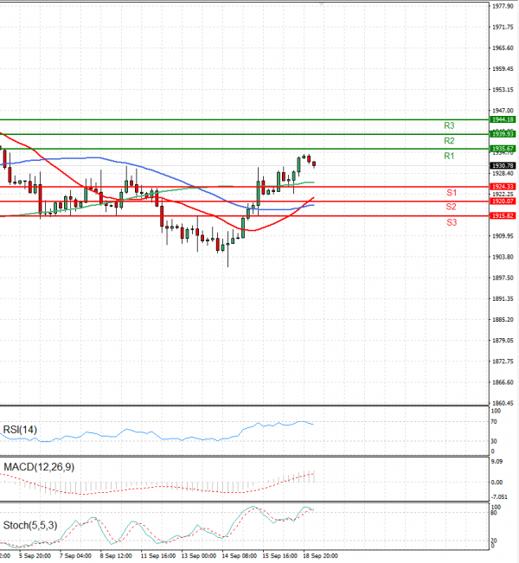This screenshot has width=519, height=563.
Task: Click the 1920.07 red price tag
Action: (503, 201)
